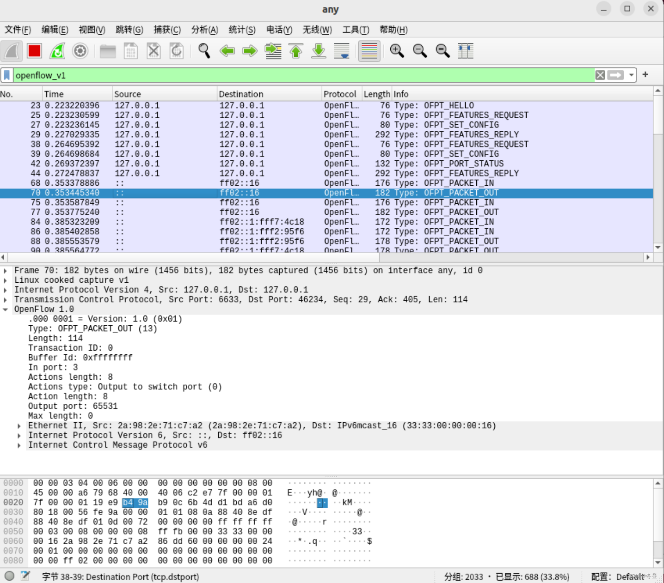This screenshot has height=583, width=664.
Task: Sort by Destination column header
Action: [x=269, y=94]
